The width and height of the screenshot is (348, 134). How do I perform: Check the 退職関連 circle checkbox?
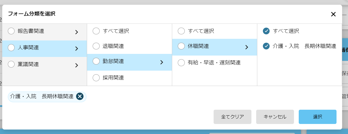coord(96,46)
